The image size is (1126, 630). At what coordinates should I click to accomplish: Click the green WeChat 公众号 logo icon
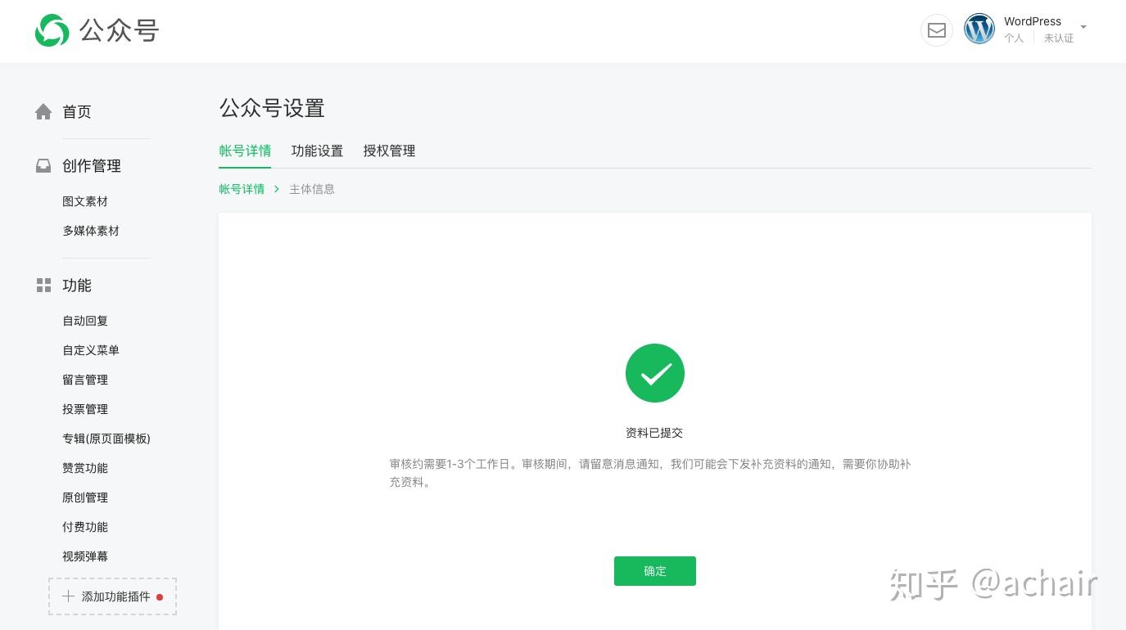click(52, 30)
